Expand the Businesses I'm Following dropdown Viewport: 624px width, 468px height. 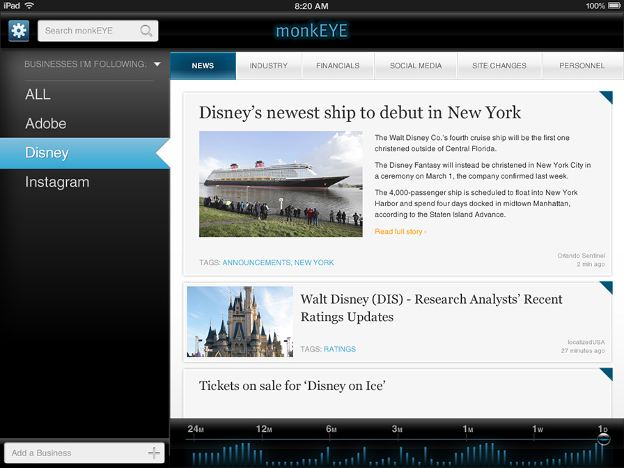[157, 64]
